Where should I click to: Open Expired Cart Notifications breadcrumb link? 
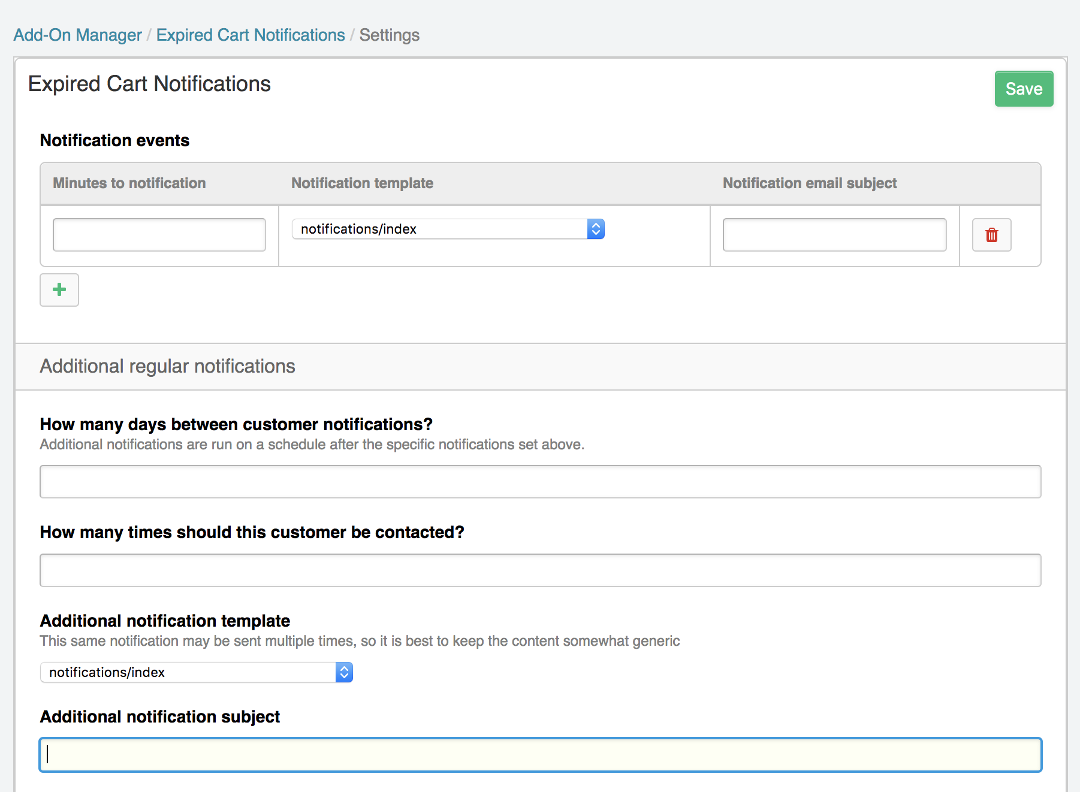(251, 35)
